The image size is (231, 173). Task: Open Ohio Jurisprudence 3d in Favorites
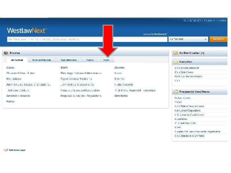pyautogui.click(x=187, y=68)
